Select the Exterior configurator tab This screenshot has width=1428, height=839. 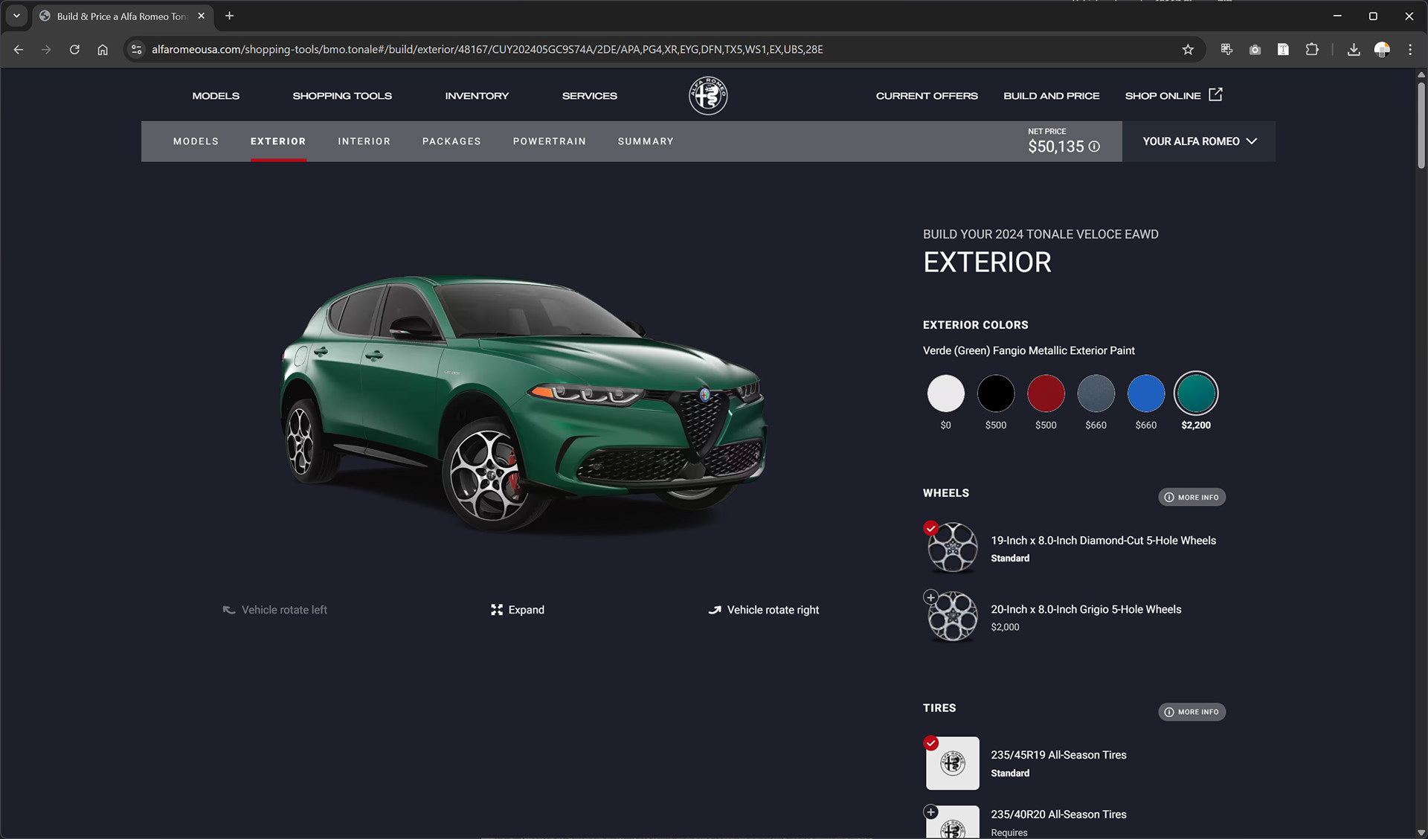coord(278,141)
